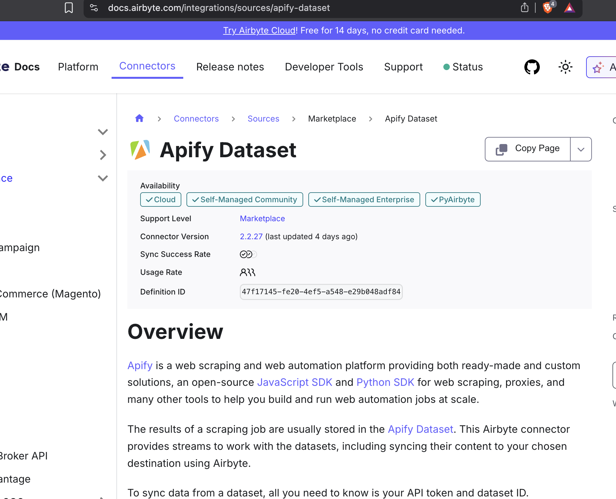Open the Marketplace support level link
Screen dimensions: 616x499
262,219
